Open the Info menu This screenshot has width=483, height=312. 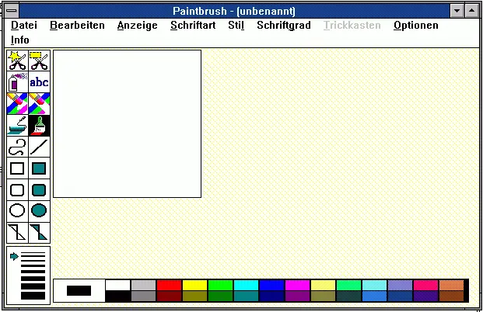pos(20,40)
